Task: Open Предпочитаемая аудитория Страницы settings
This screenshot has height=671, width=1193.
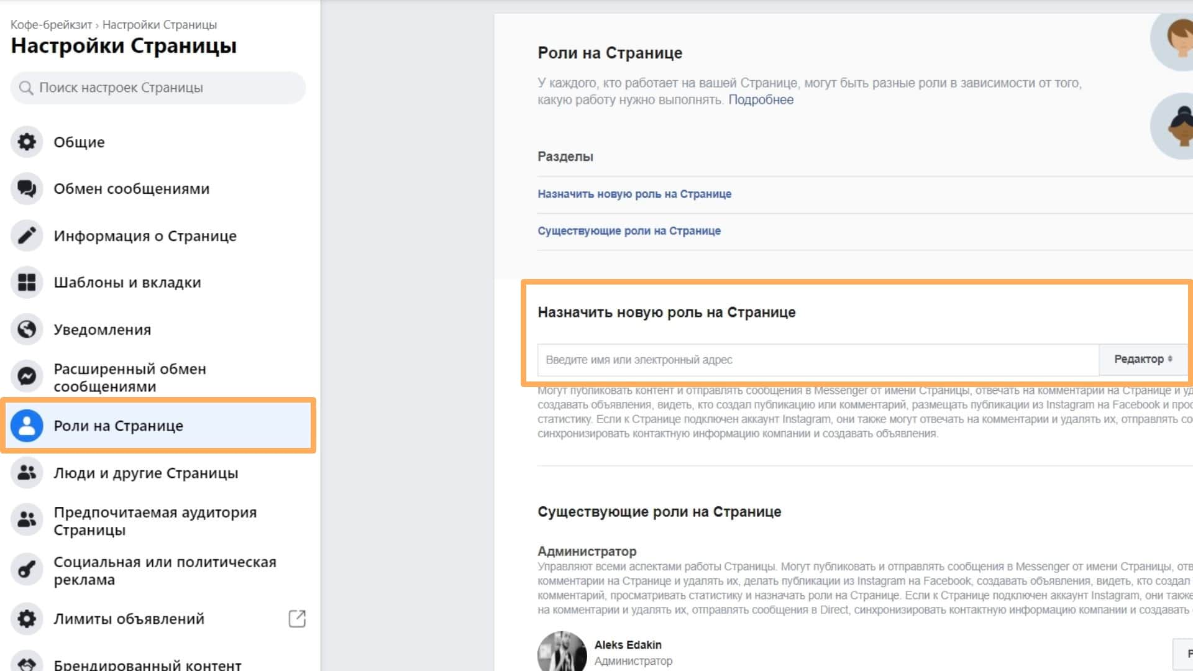Action: point(155,521)
